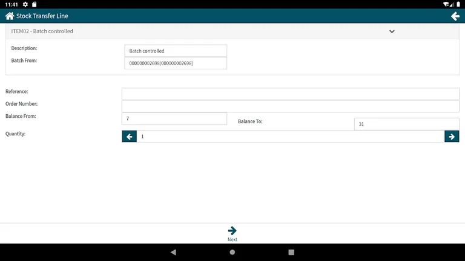Click the 'Balance From:' label
Viewport: 465px width, 261px height.
pyautogui.click(x=21, y=116)
